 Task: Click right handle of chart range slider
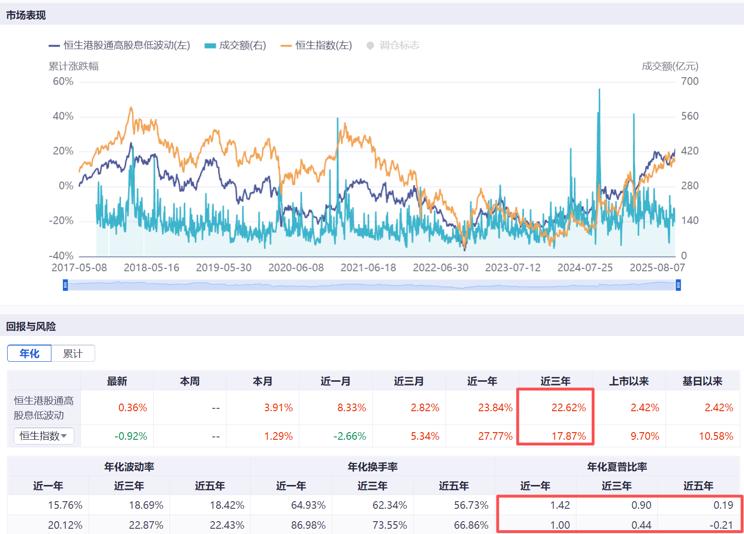[x=678, y=285]
